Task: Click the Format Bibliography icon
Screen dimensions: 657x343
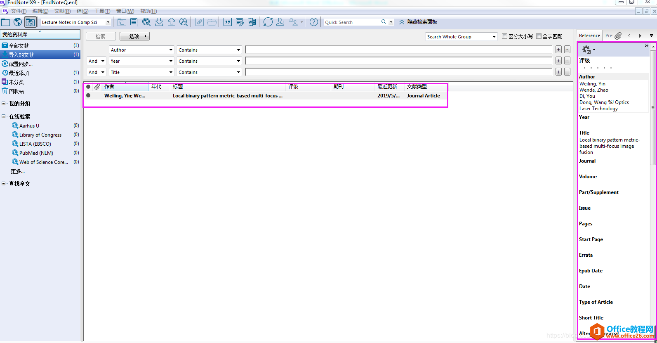Action: [240, 22]
